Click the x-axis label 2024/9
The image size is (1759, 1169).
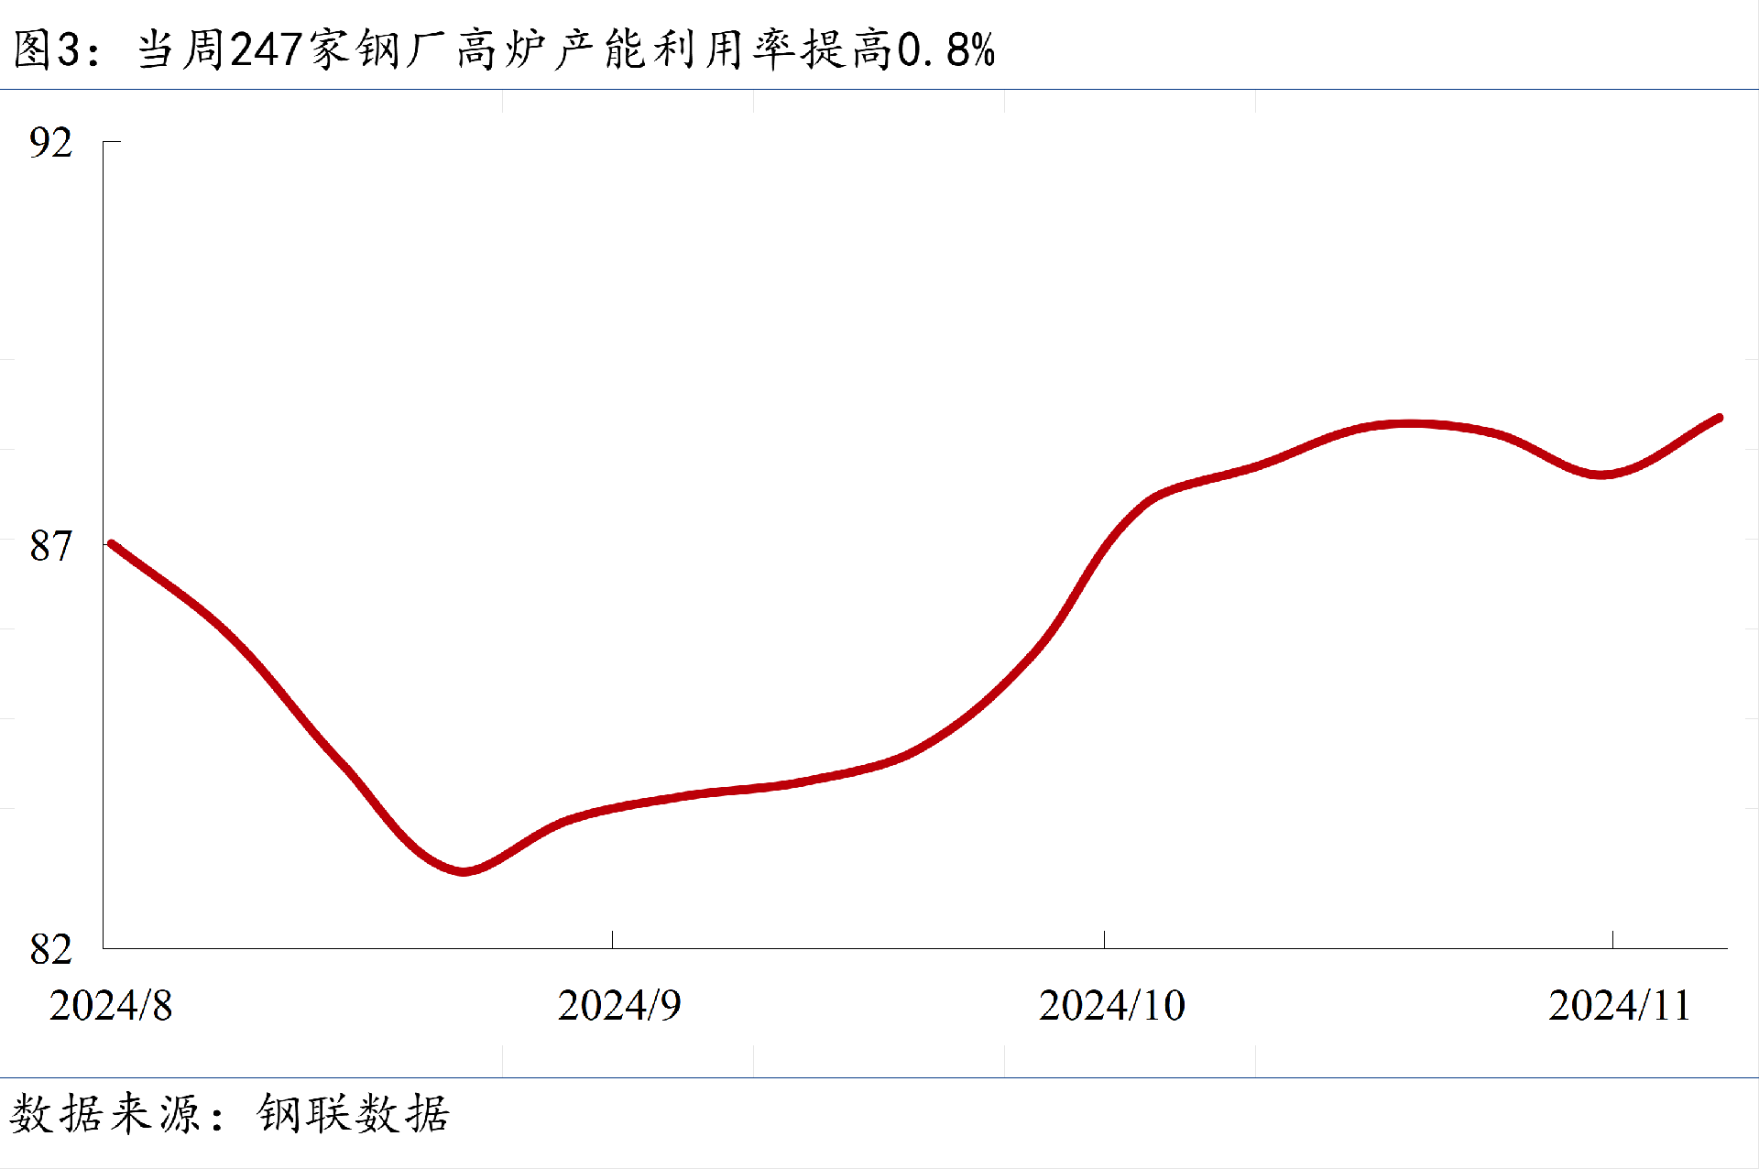tap(619, 1006)
